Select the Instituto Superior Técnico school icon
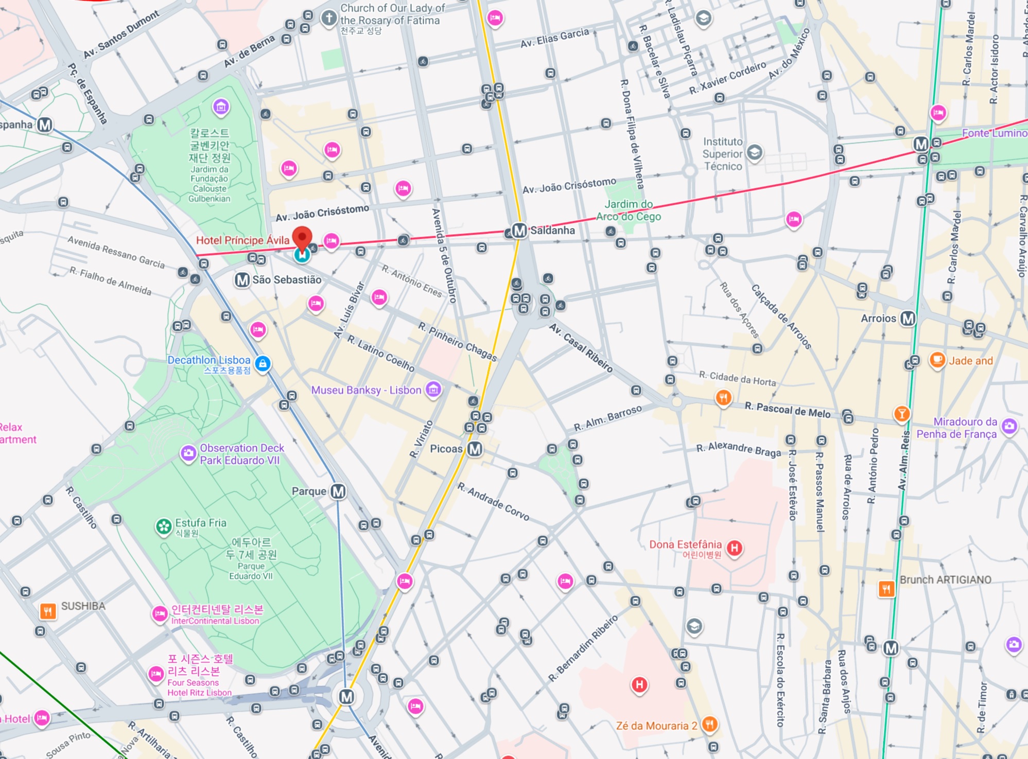Image resolution: width=1028 pixels, height=759 pixels. tap(754, 152)
